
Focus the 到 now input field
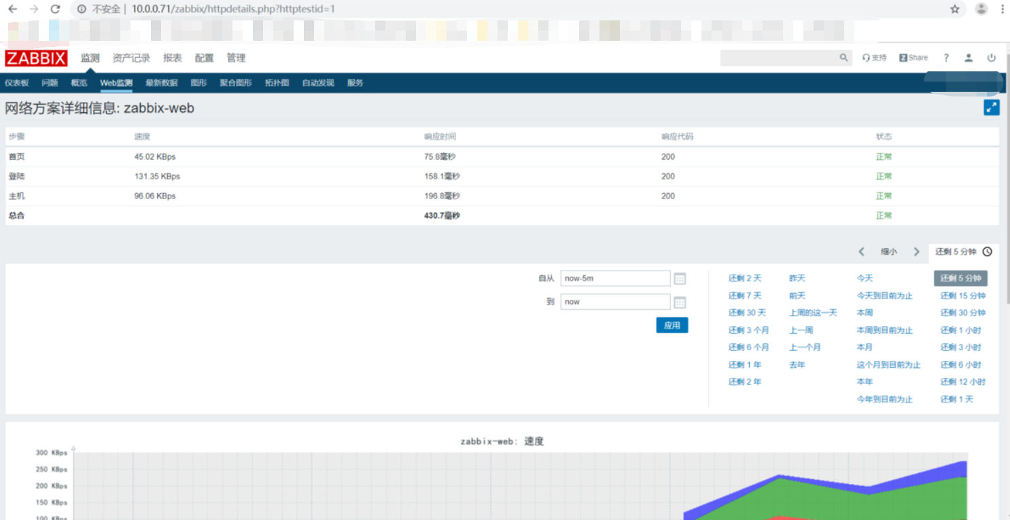click(x=616, y=302)
